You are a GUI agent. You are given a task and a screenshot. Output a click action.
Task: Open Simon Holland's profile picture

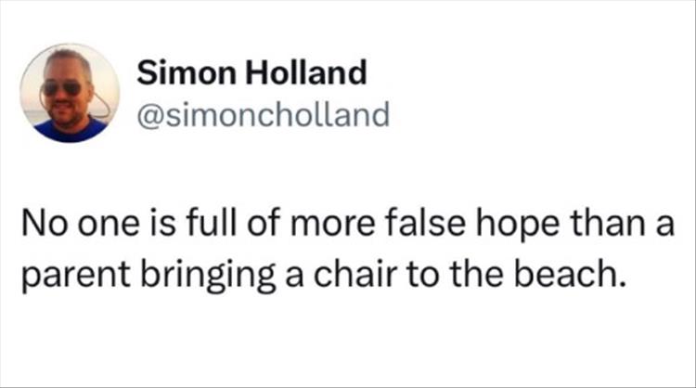click(x=70, y=93)
